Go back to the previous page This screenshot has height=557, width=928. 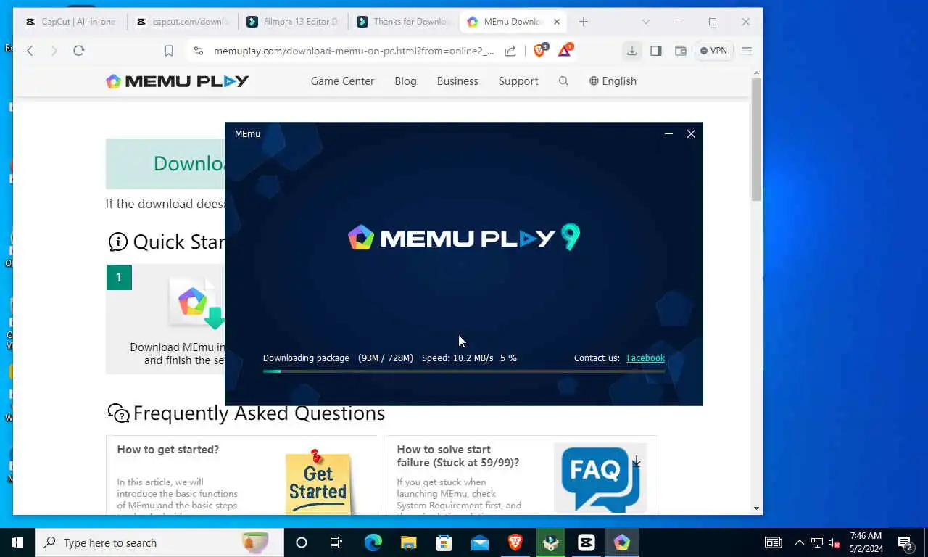[30, 51]
